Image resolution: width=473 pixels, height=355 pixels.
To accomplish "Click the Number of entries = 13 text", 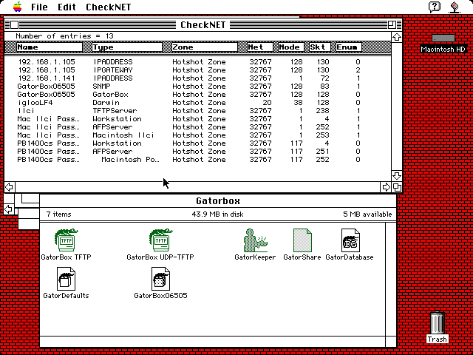I will point(64,36).
